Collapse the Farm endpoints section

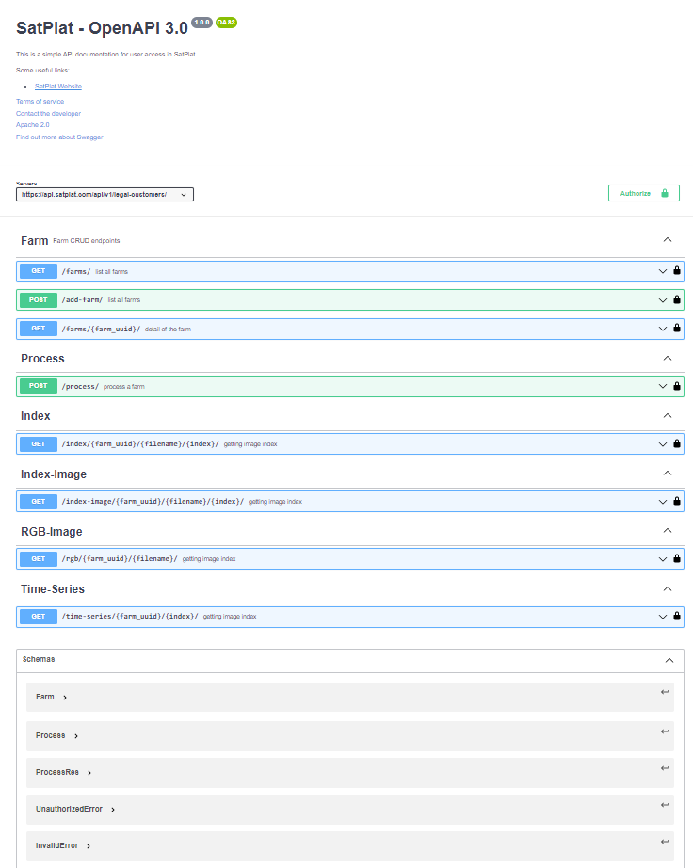click(x=668, y=239)
